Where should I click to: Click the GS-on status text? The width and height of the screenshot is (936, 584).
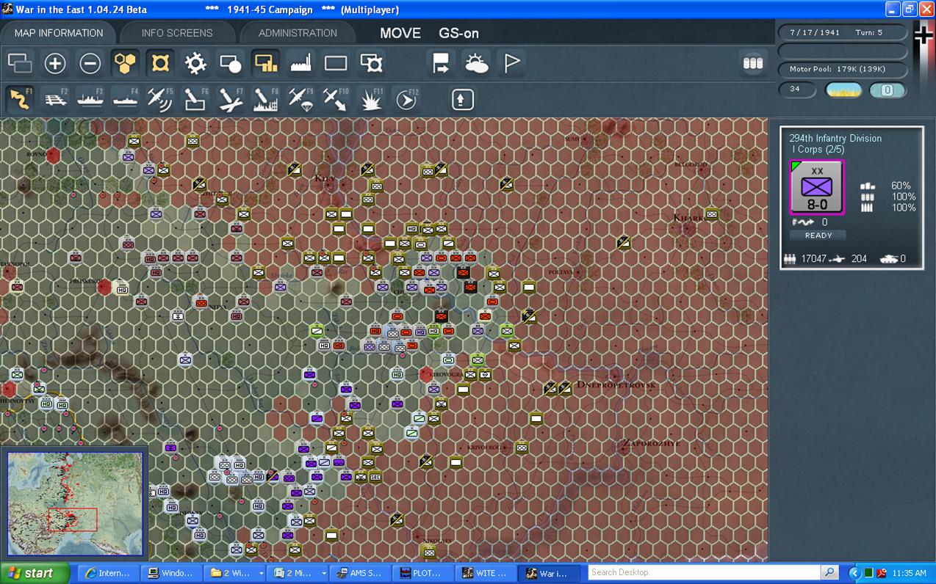[x=459, y=33]
